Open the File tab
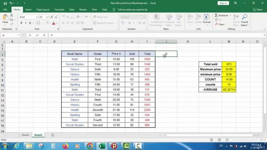Screen dimensions: 267x150 [x=5, y=10]
